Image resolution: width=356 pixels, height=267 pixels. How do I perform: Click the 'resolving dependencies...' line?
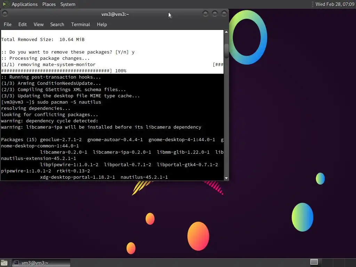tap(36, 108)
